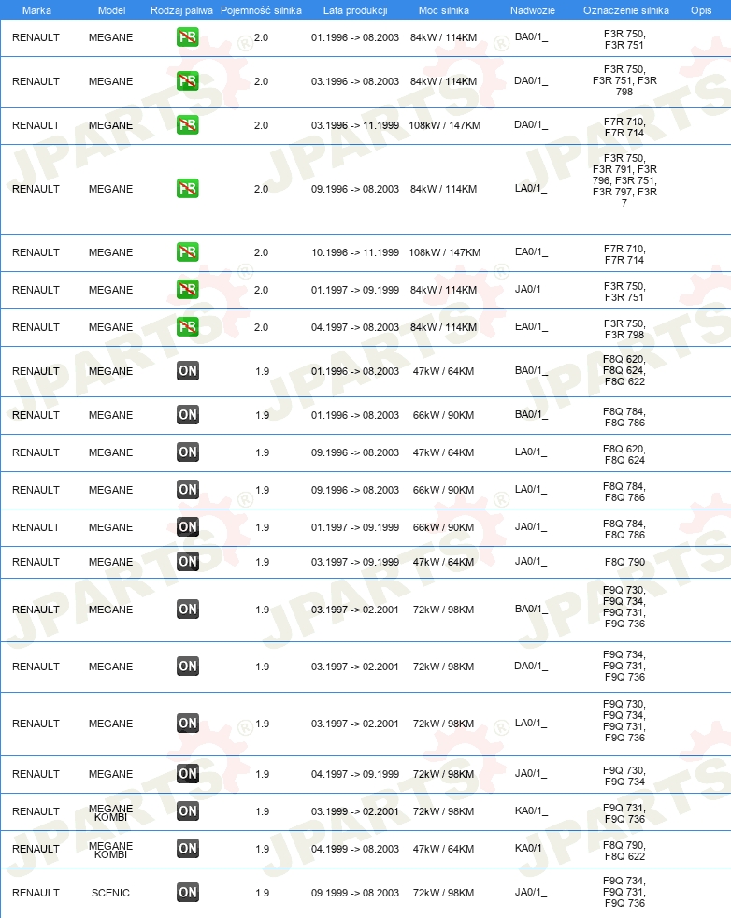This screenshot has height=918, width=731.
Task: Click the ON icon in the F8Q 790 single-engine row
Action: pos(188,562)
